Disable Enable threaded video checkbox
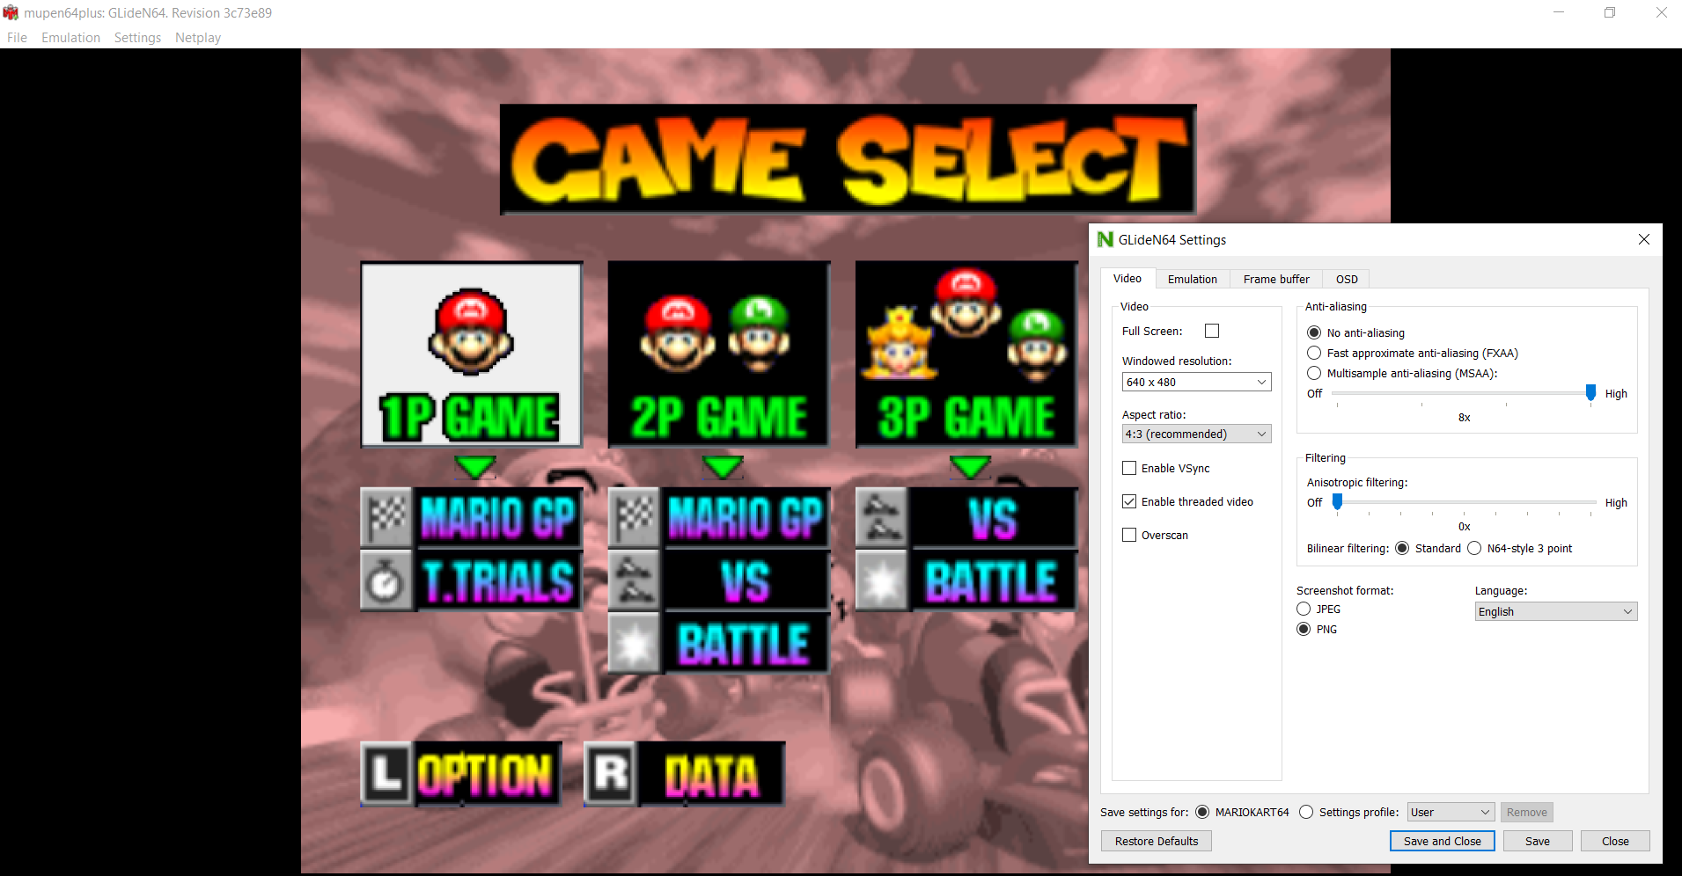Screen dimensions: 1682x876 tap(1129, 501)
